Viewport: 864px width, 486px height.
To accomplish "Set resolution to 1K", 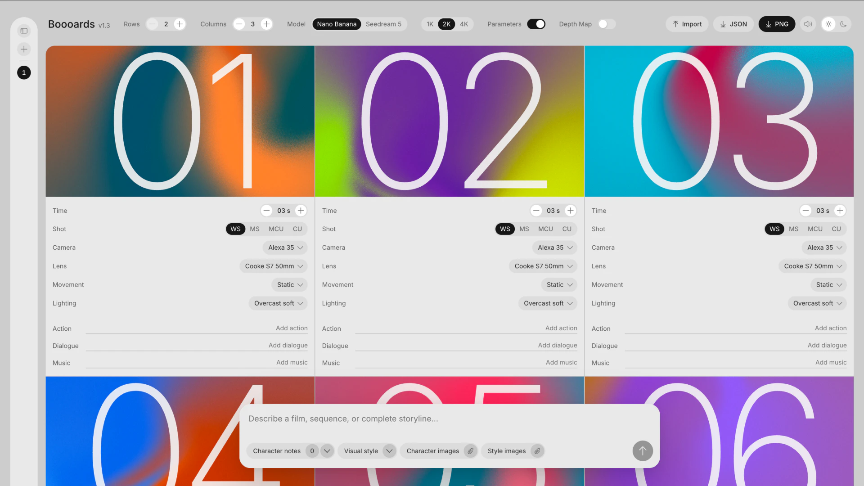I will (x=430, y=24).
